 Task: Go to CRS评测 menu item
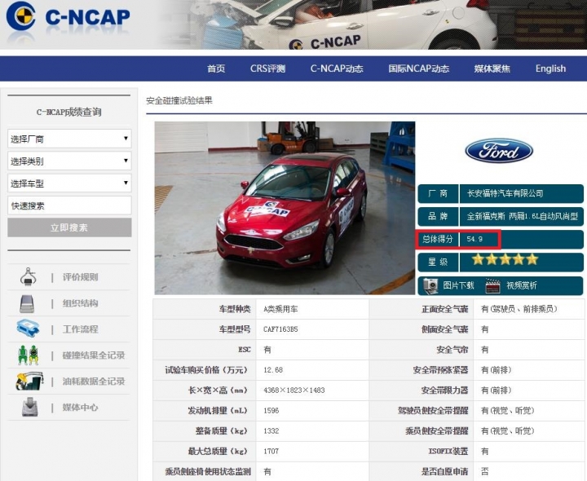267,68
